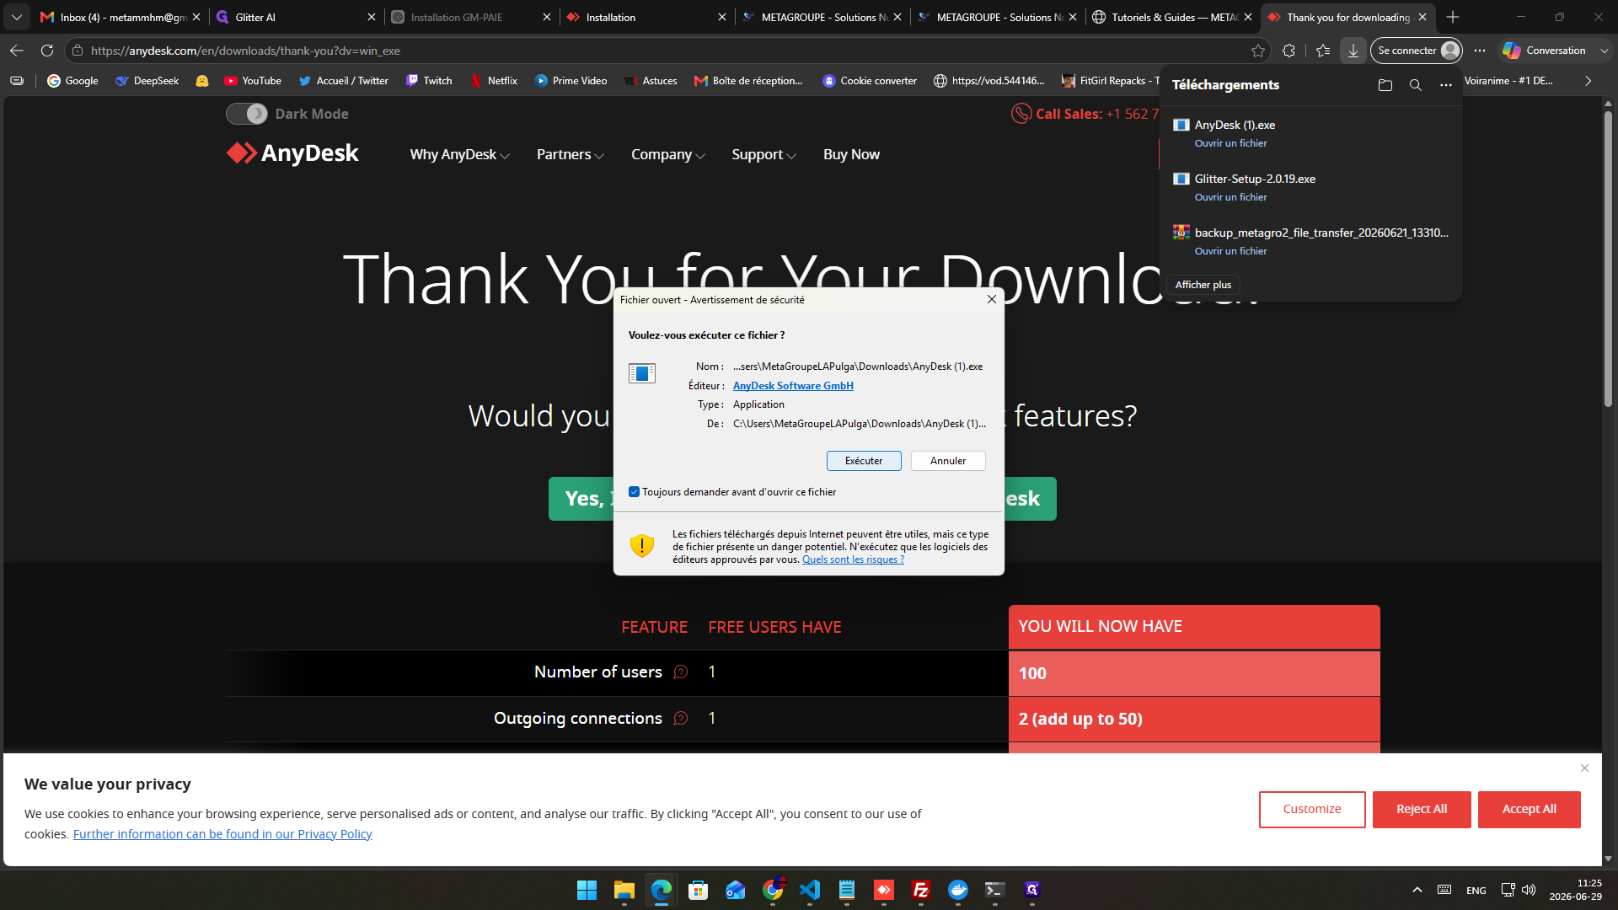Expand the Conversation sidebar dropdown arrow
The height and width of the screenshot is (910, 1618).
tap(1605, 51)
